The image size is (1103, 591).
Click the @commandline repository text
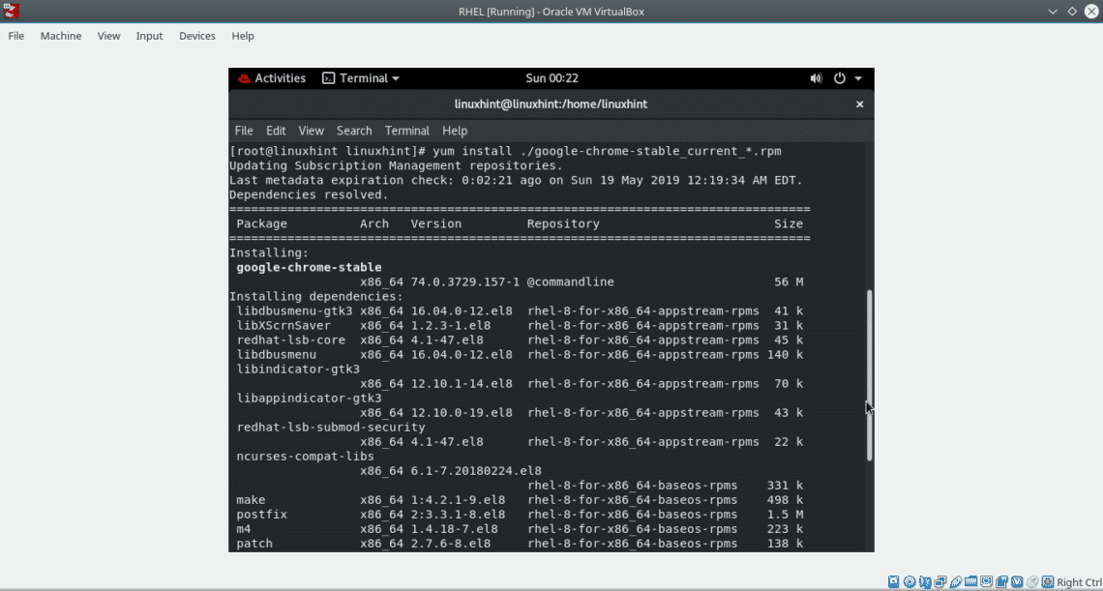pos(571,282)
